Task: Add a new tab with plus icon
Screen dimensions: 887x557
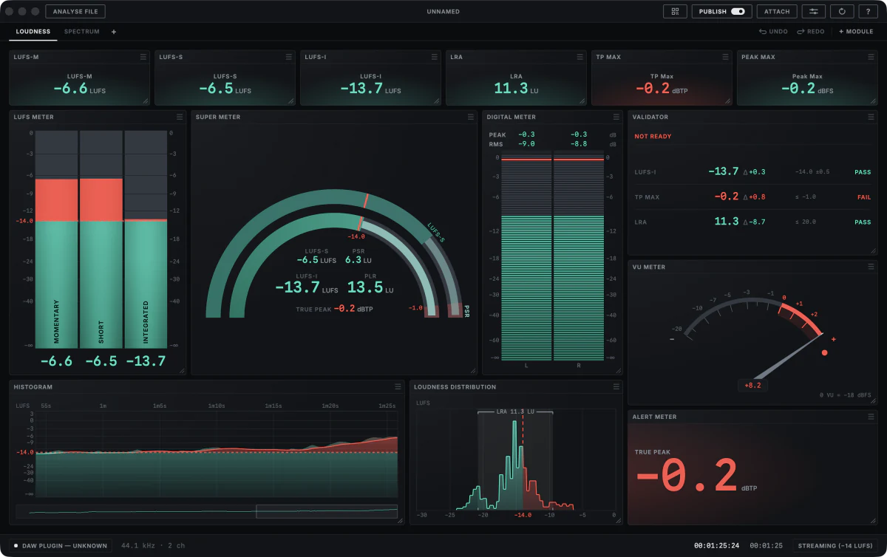Action: tap(114, 32)
